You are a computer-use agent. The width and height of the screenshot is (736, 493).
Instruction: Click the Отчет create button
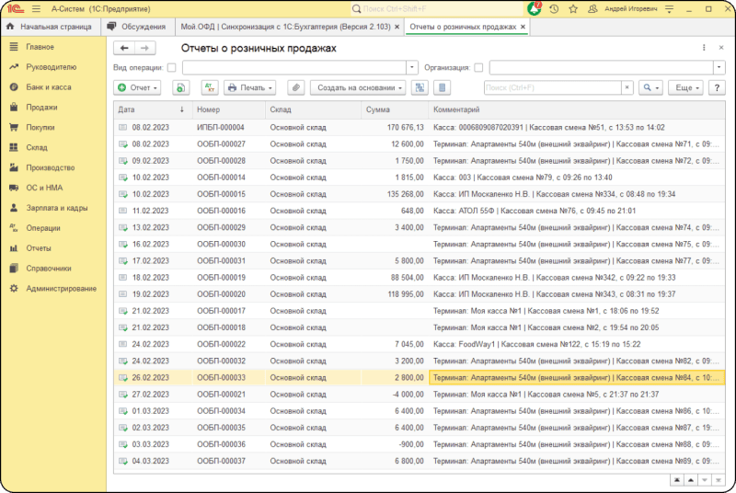pos(138,87)
